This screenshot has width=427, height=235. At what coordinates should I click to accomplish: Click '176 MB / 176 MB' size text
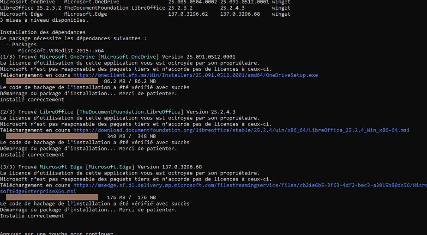pos(131,198)
